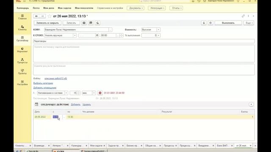Open recipient selection ellipsis button in КОМУ
This screenshot has height=152, width=271.
tap(110, 30)
